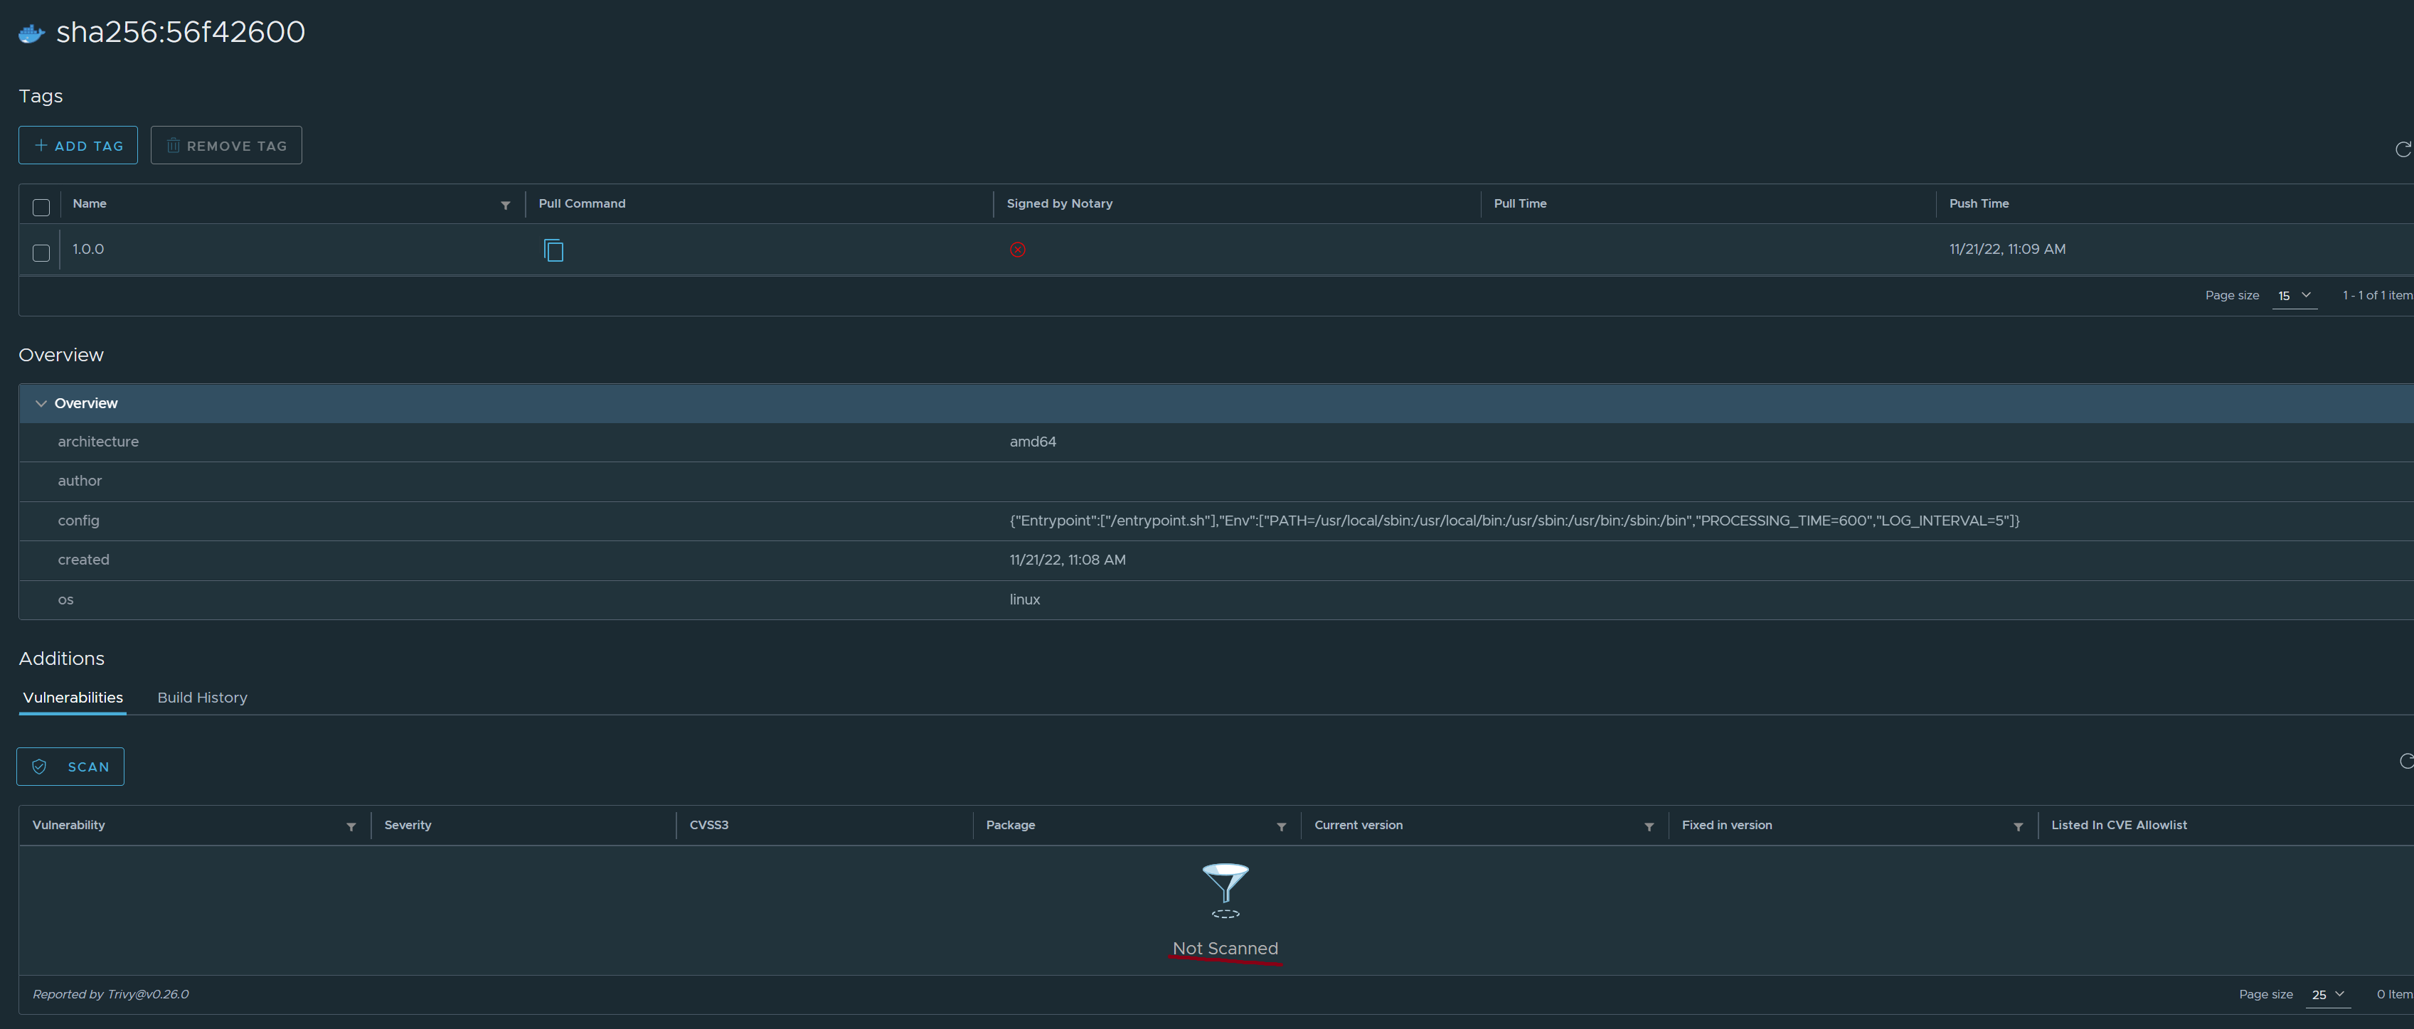Screen dimensions: 2414x1029
Task: Copy the pull command for tag 1.0.0
Action: click(x=554, y=250)
